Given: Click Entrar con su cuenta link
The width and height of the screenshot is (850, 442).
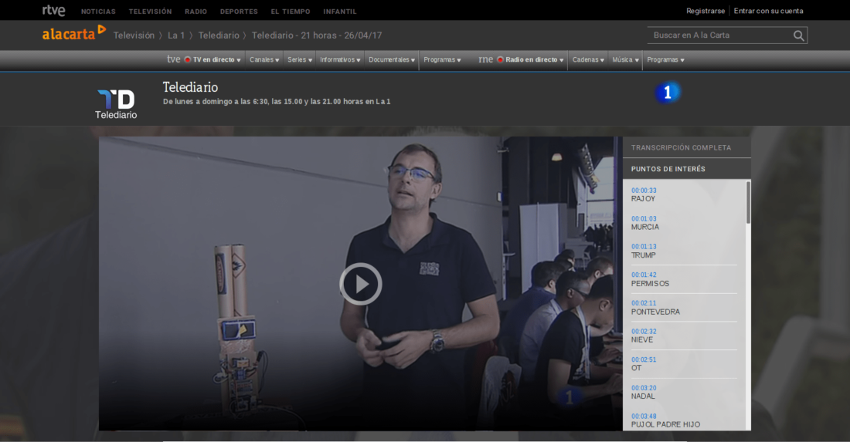Looking at the screenshot, I should pyautogui.click(x=768, y=11).
